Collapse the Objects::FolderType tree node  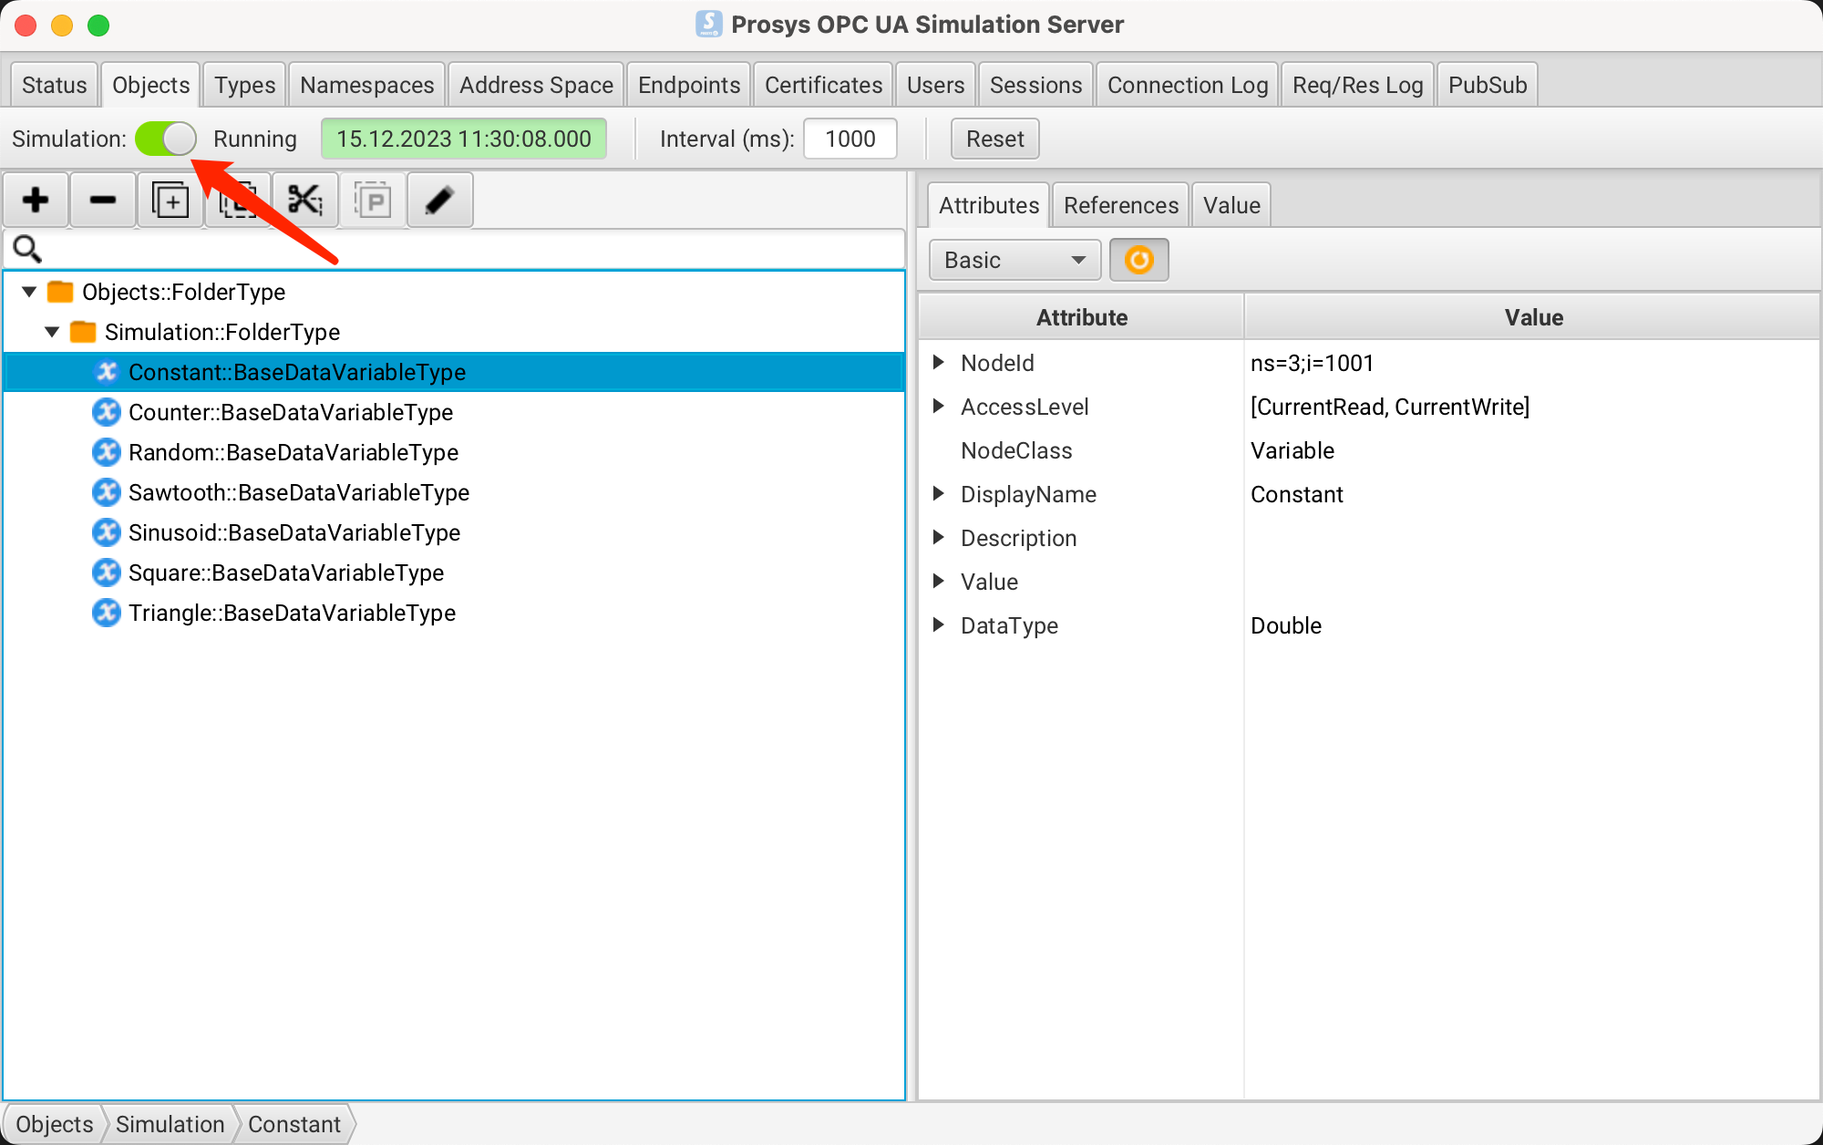click(29, 292)
